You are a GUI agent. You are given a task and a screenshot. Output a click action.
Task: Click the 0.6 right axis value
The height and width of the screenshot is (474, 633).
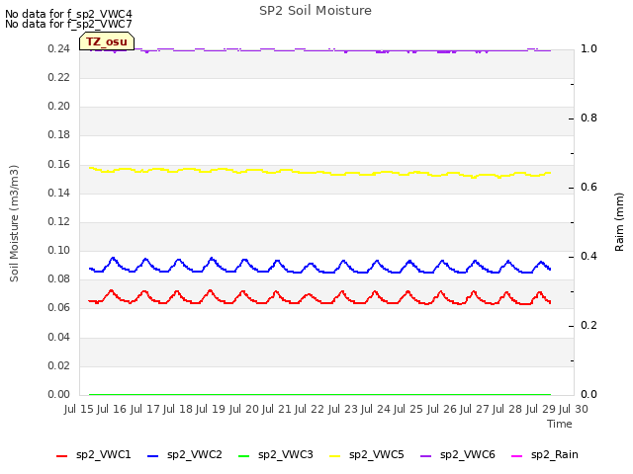coord(588,187)
